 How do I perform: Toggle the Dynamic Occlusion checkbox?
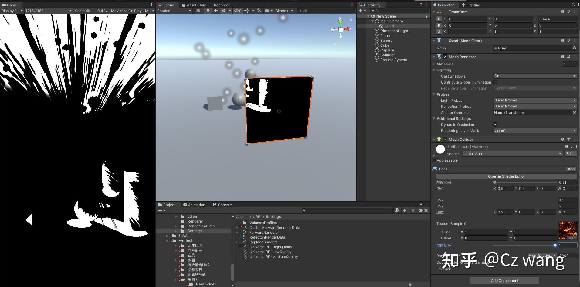tap(495, 124)
